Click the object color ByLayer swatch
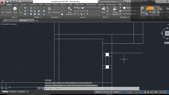 [x=124, y=8]
